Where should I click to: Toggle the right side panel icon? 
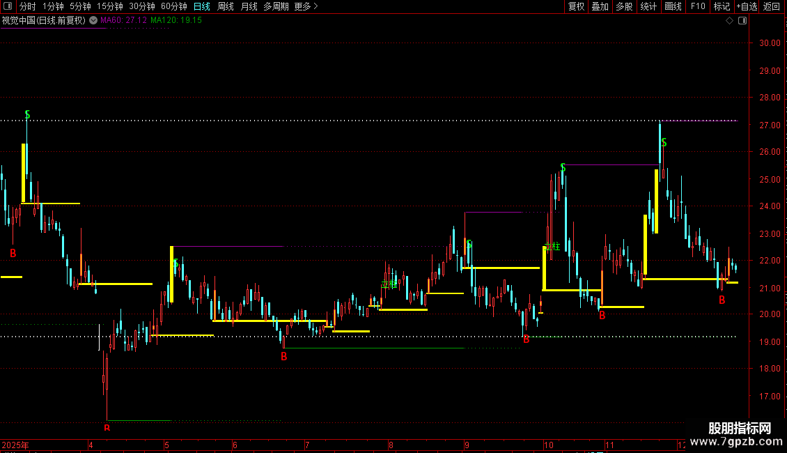click(742, 21)
